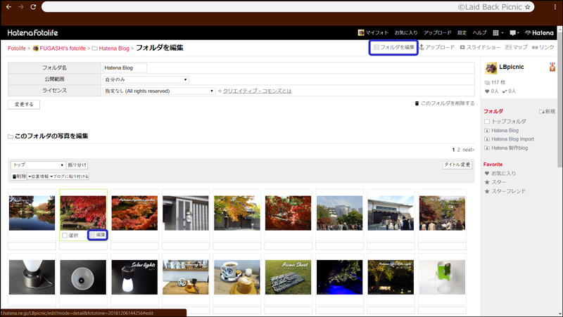Focus the フォルダ名 input field
The width and height of the screenshot is (563, 317).
click(125, 67)
